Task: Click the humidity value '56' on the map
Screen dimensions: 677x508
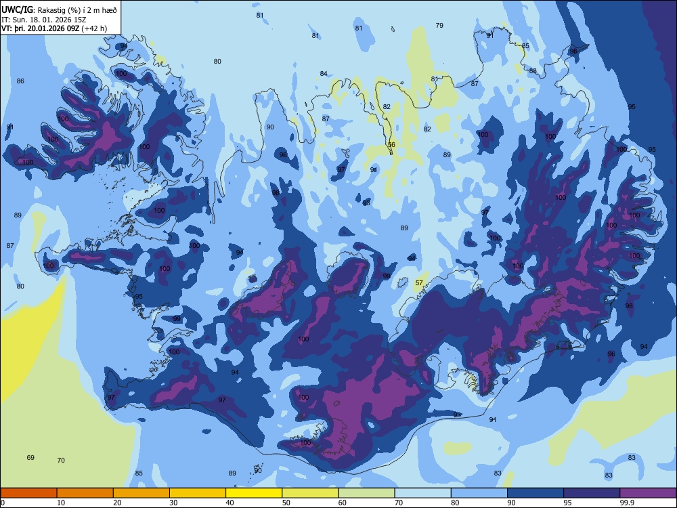Action: (391, 145)
